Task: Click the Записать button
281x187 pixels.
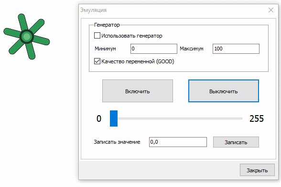Action: click(x=236, y=142)
